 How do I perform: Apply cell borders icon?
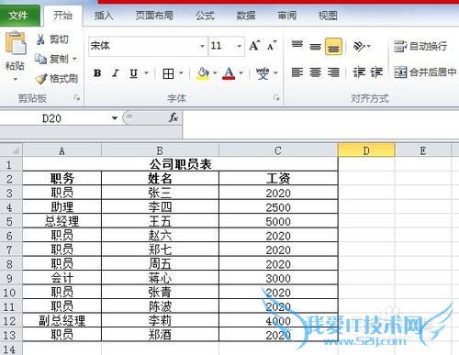(x=168, y=73)
